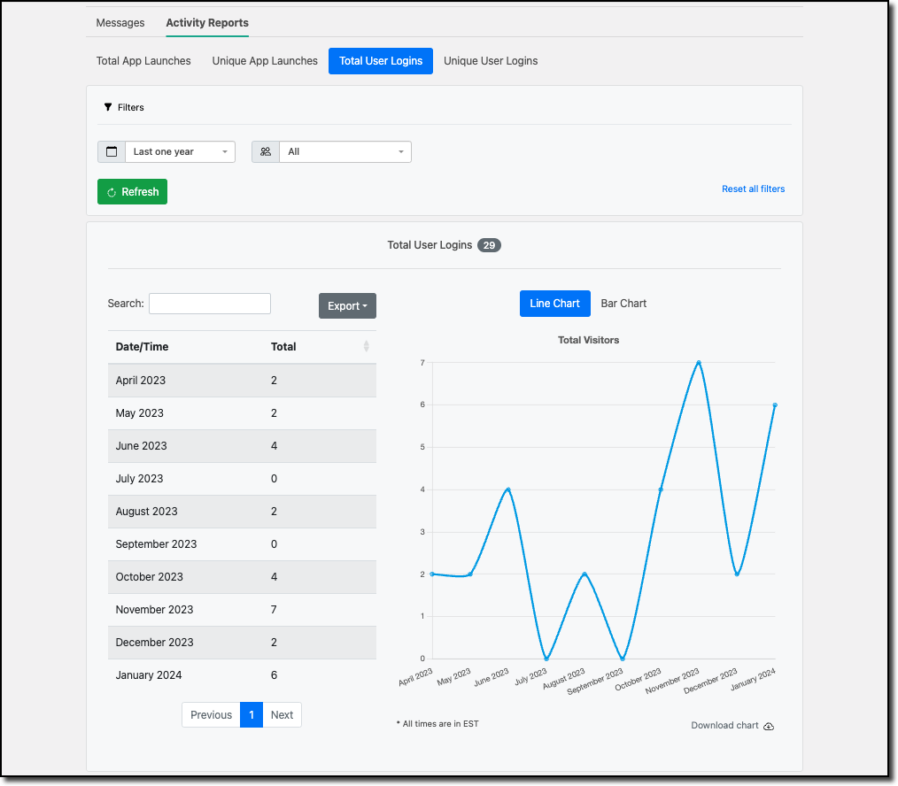Click Reset all filters link

(753, 189)
